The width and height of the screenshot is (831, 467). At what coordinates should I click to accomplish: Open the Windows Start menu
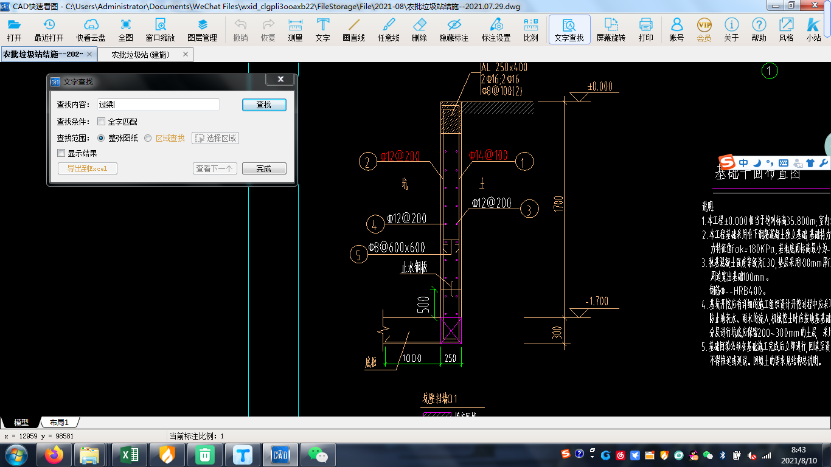coord(16,454)
